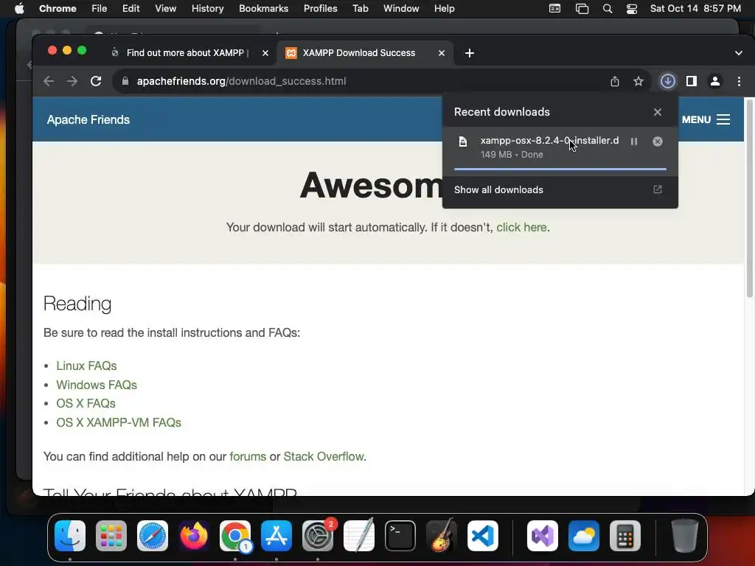Open the Help menu in the menu bar
This screenshot has width=755, height=566.
click(444, 9)
